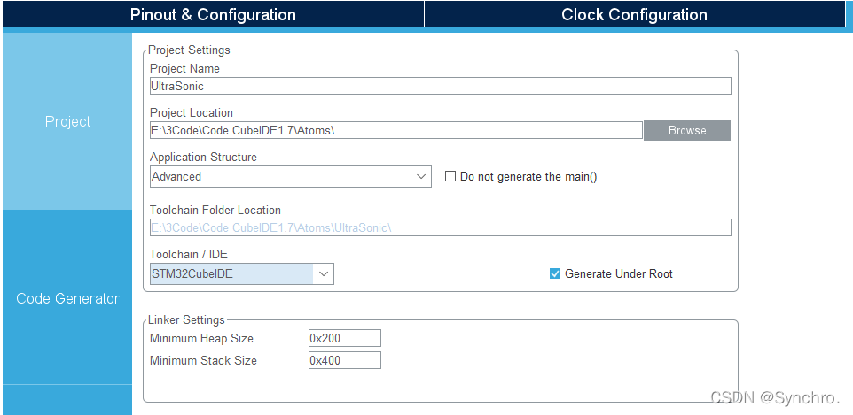Click the Minimum Stack Size field 0x400
The image size is (853, 415).
pyautogui.click(x=344, y=360)
